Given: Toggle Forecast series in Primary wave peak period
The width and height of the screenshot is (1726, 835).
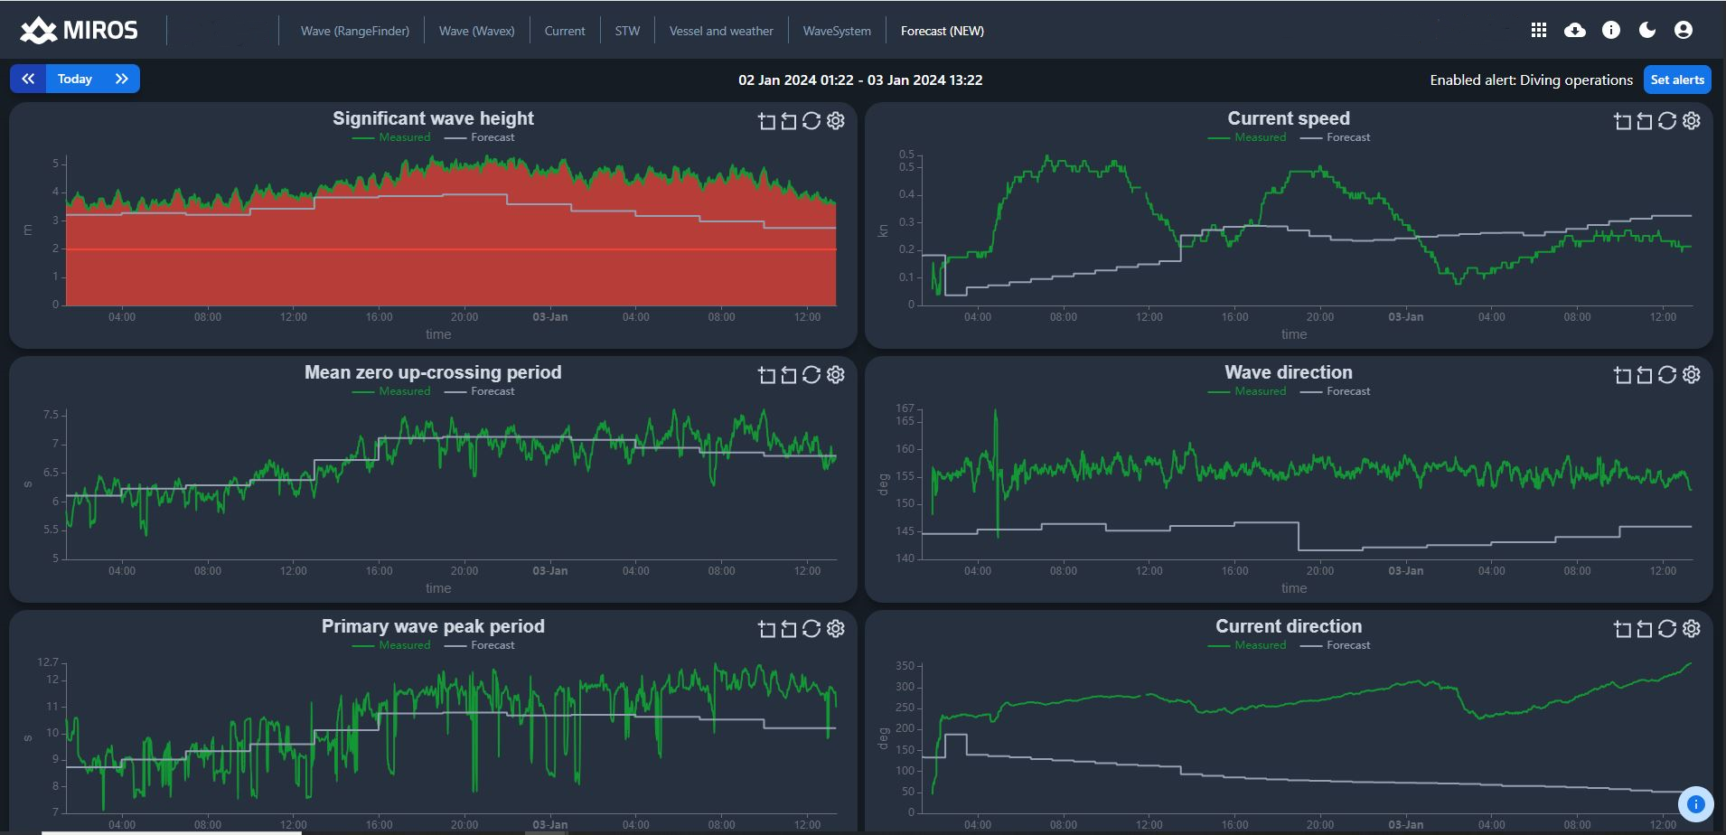Looking at the screenshot, I should [480, 645].
